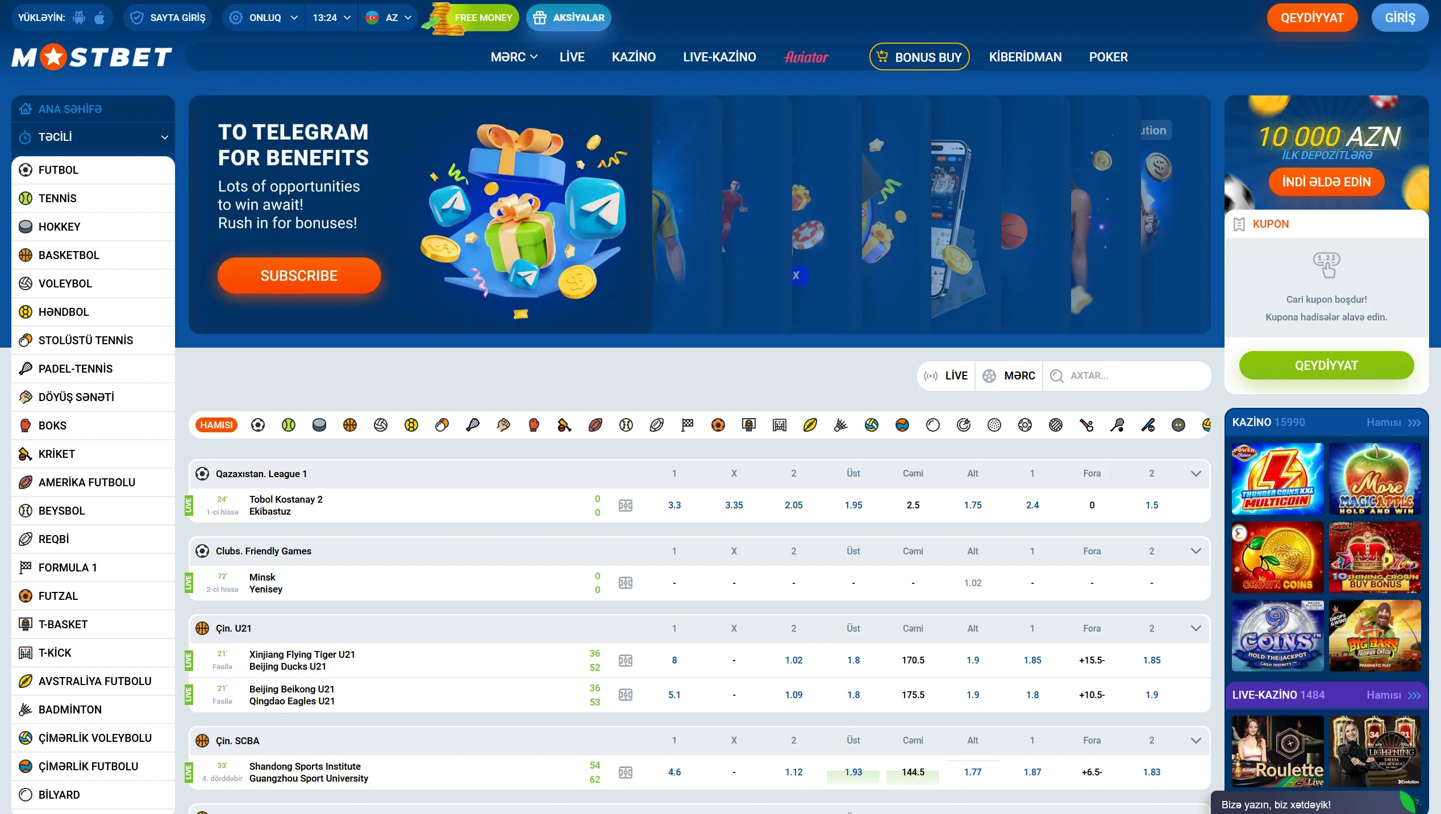Open Basketbol in the sports sidebar
This screenshot has height=814, width=1441.
coord(93,255)
